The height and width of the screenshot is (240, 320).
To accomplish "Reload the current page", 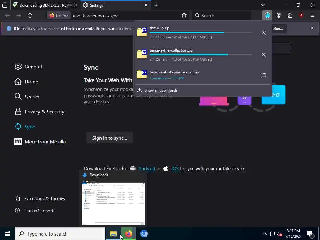I will tap(30, 16).
